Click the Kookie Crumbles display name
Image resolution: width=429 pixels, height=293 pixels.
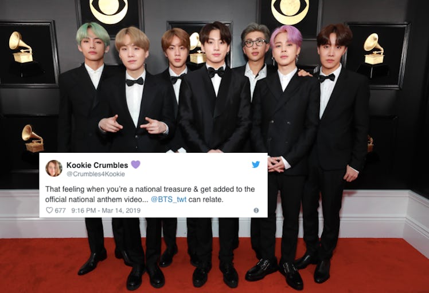97,165
